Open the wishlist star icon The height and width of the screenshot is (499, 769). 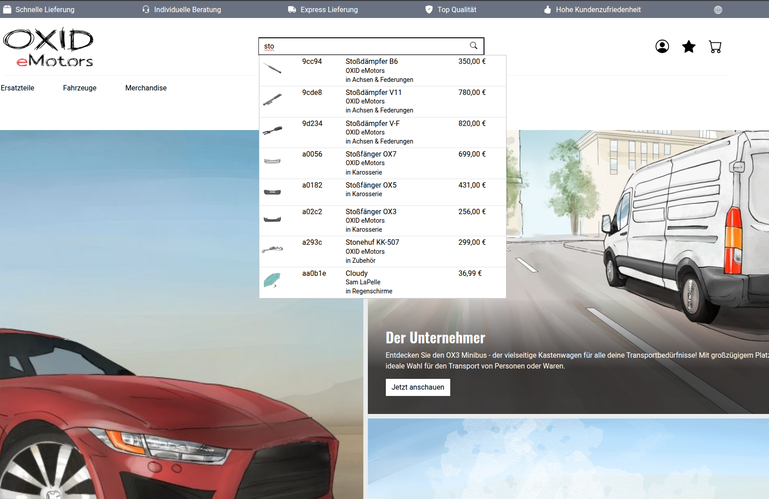pos(689,46)
